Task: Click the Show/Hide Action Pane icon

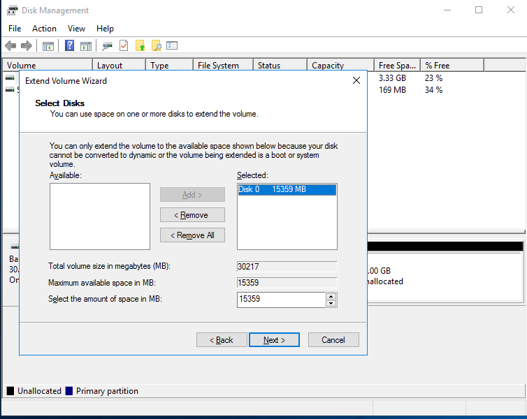Action: [86, 46]
